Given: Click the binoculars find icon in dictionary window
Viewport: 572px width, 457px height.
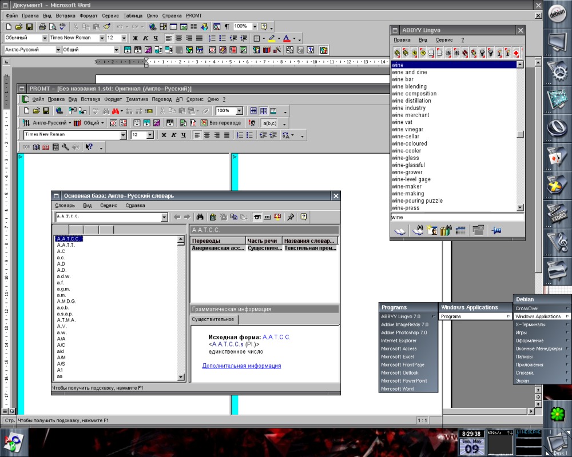Looking at the screenshot, I should pyautogui.click(x=200, y=217).
